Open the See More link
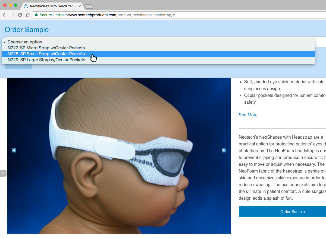 pyautogui.click(x=248, y=115)
